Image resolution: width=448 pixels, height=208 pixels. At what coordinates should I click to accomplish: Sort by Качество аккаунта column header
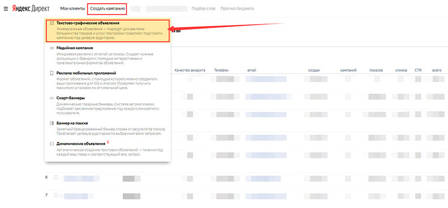(190, 70)
